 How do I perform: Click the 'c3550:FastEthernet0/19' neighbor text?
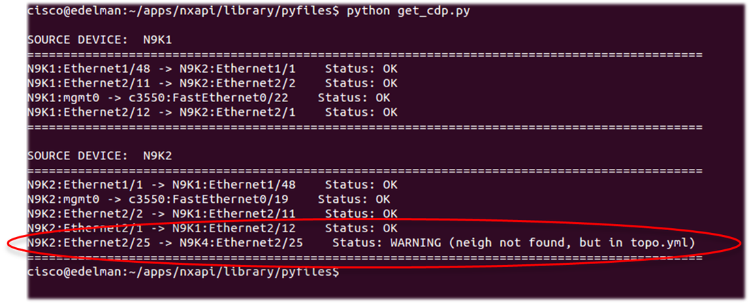217,200
